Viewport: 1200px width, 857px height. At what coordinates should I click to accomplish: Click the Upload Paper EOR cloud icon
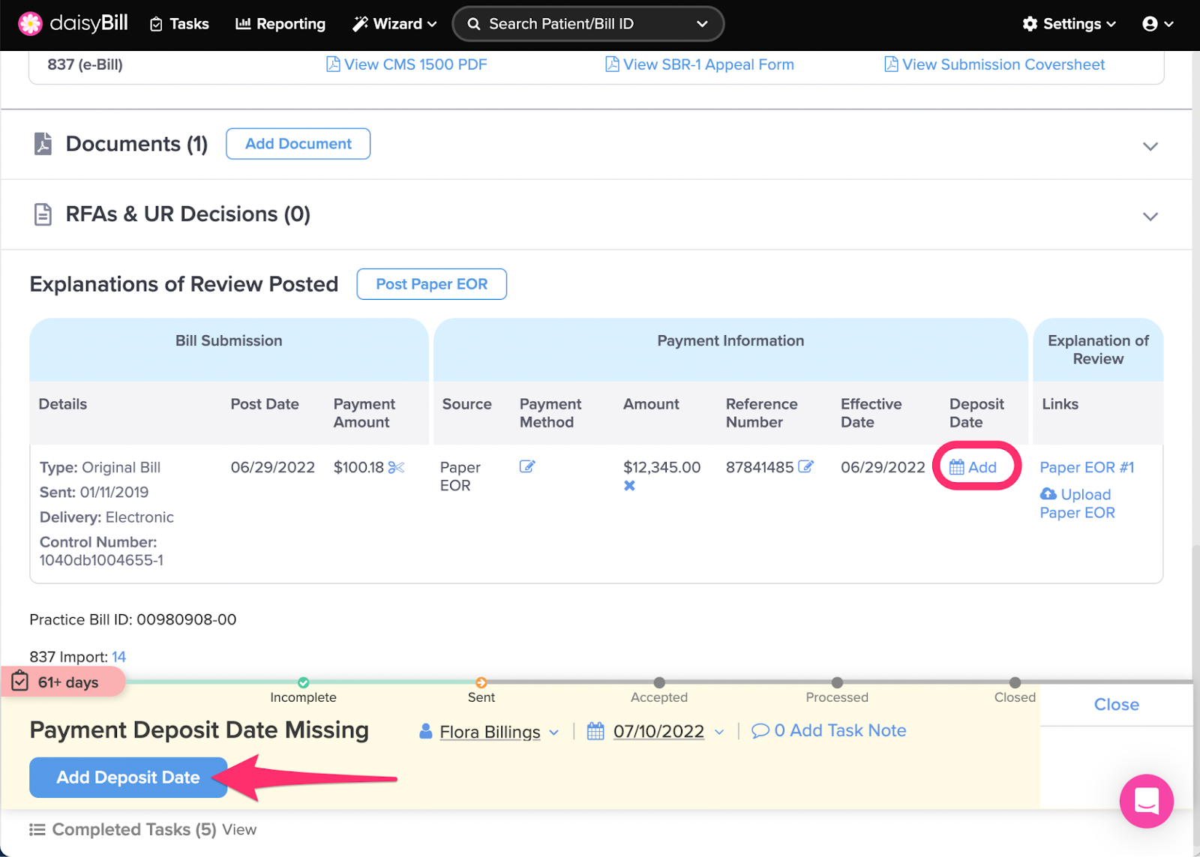(x=1048, y=494)
